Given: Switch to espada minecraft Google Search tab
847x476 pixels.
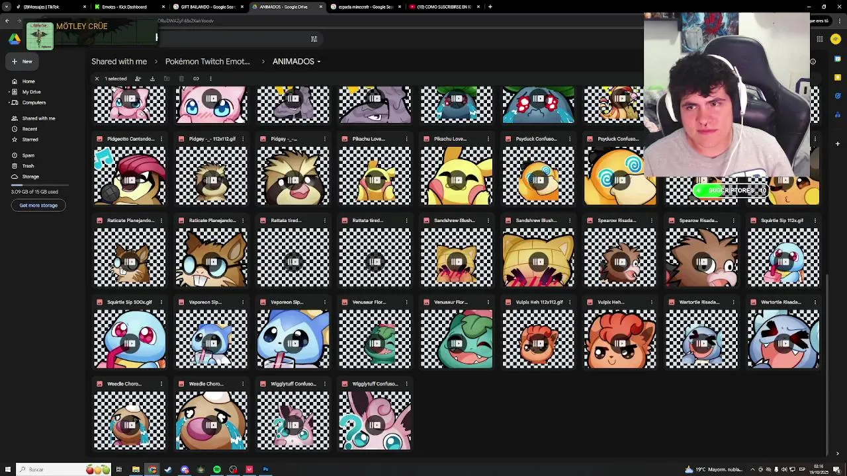Looking at the screenshot, I should (366, 7).
